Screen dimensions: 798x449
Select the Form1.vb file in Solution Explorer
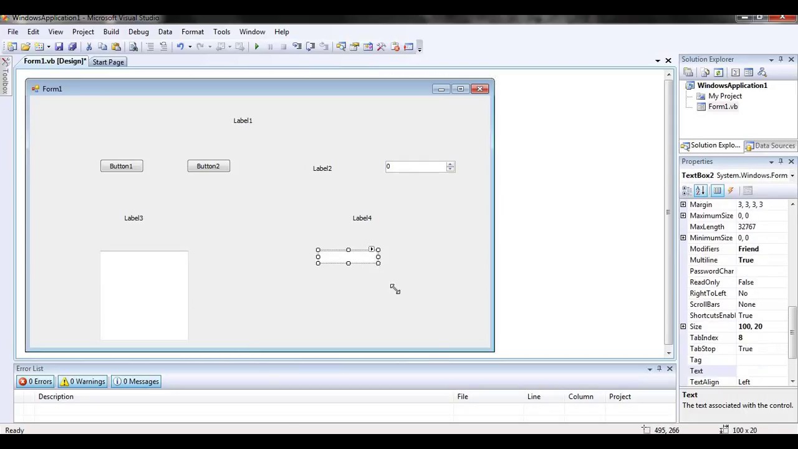[x=723, y=107]
